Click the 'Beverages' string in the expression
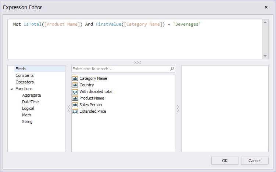Image resolution: width=276 pixels, height=172 pixels. pos(187,24)
